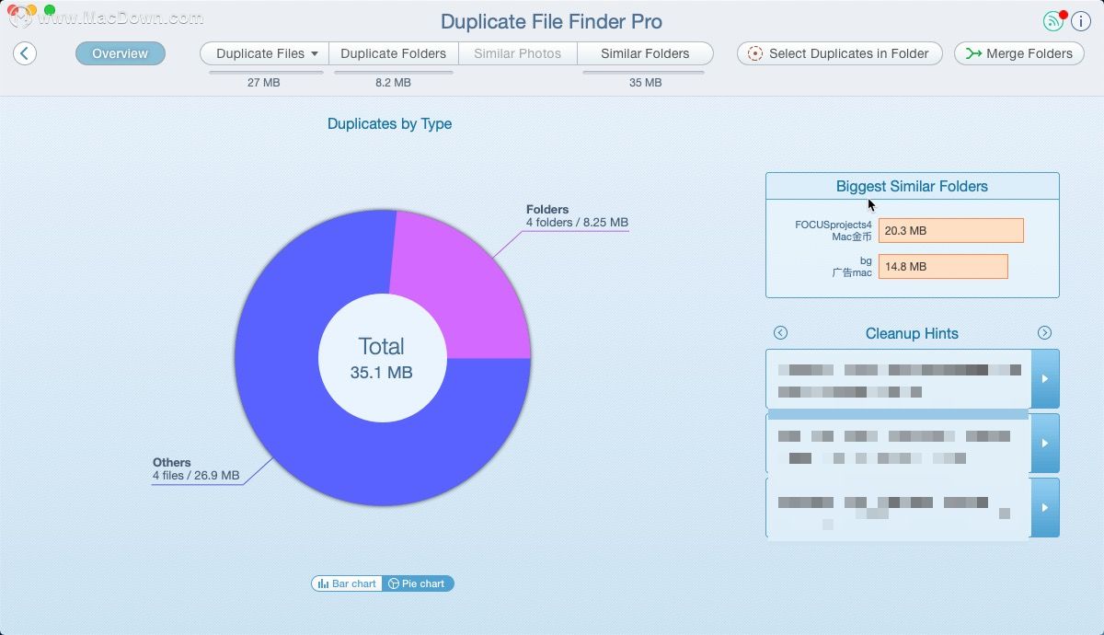Open the Similar Folders tab
The image size is (1104, 635).
(645, 53)
